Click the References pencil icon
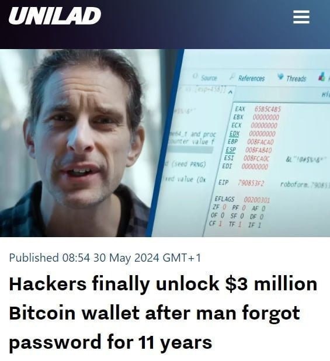 pyautogui.click(x=232, y=77)
